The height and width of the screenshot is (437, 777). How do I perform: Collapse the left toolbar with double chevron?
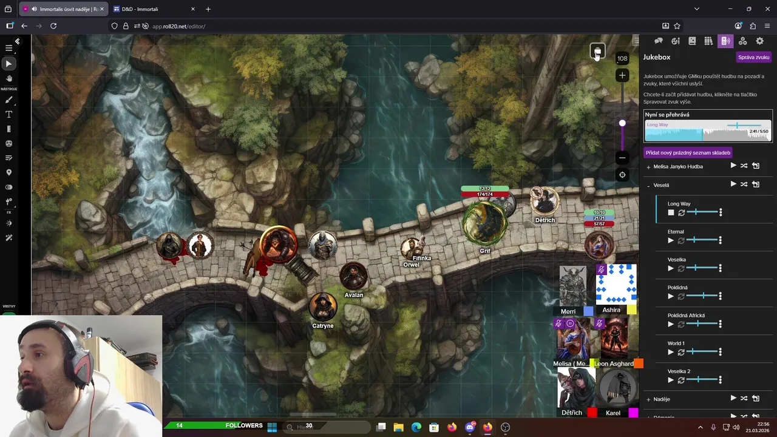(18, 41)
